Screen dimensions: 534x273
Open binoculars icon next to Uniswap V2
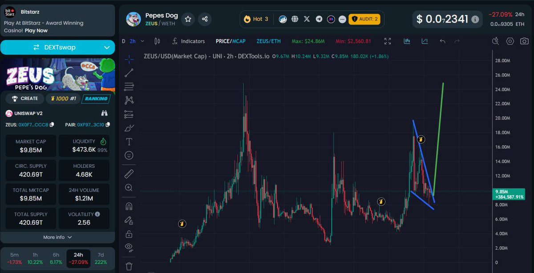click(105, 113)
